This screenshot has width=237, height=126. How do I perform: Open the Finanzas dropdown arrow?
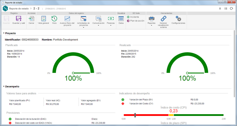[x=111, y=25]
